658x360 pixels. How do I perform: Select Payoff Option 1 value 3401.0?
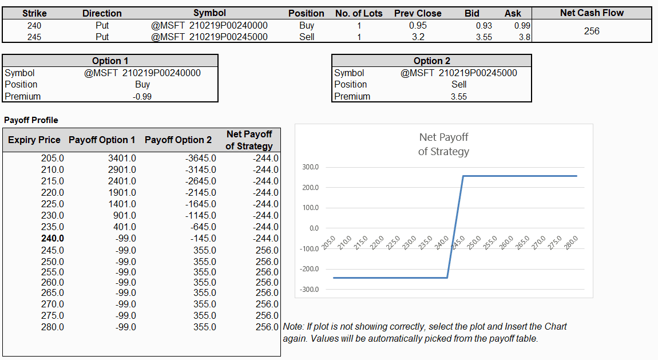[x=122, y=159]
